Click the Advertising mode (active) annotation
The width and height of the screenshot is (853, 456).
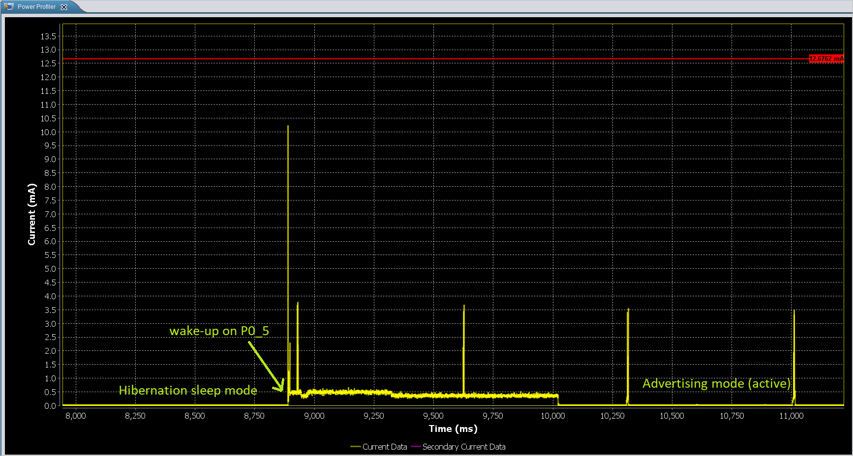coord(716,384)
